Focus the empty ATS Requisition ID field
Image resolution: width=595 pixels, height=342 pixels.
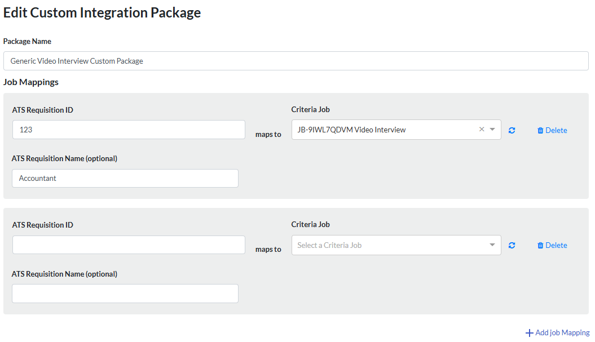coord(129,245)
